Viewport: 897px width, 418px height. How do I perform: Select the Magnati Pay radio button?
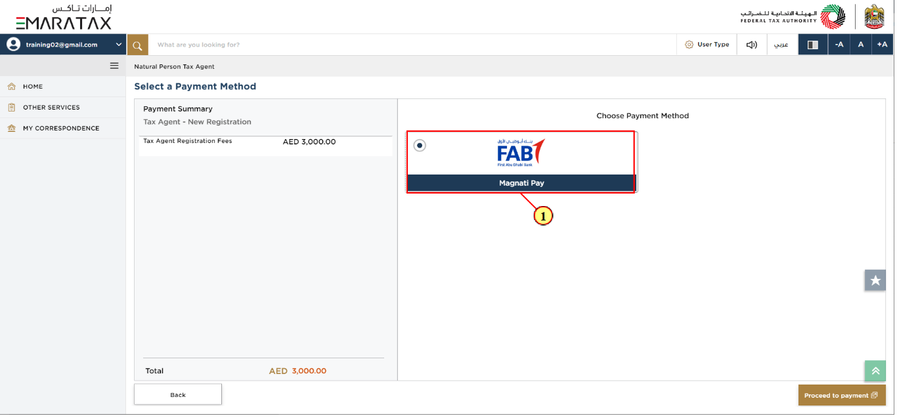420,145
